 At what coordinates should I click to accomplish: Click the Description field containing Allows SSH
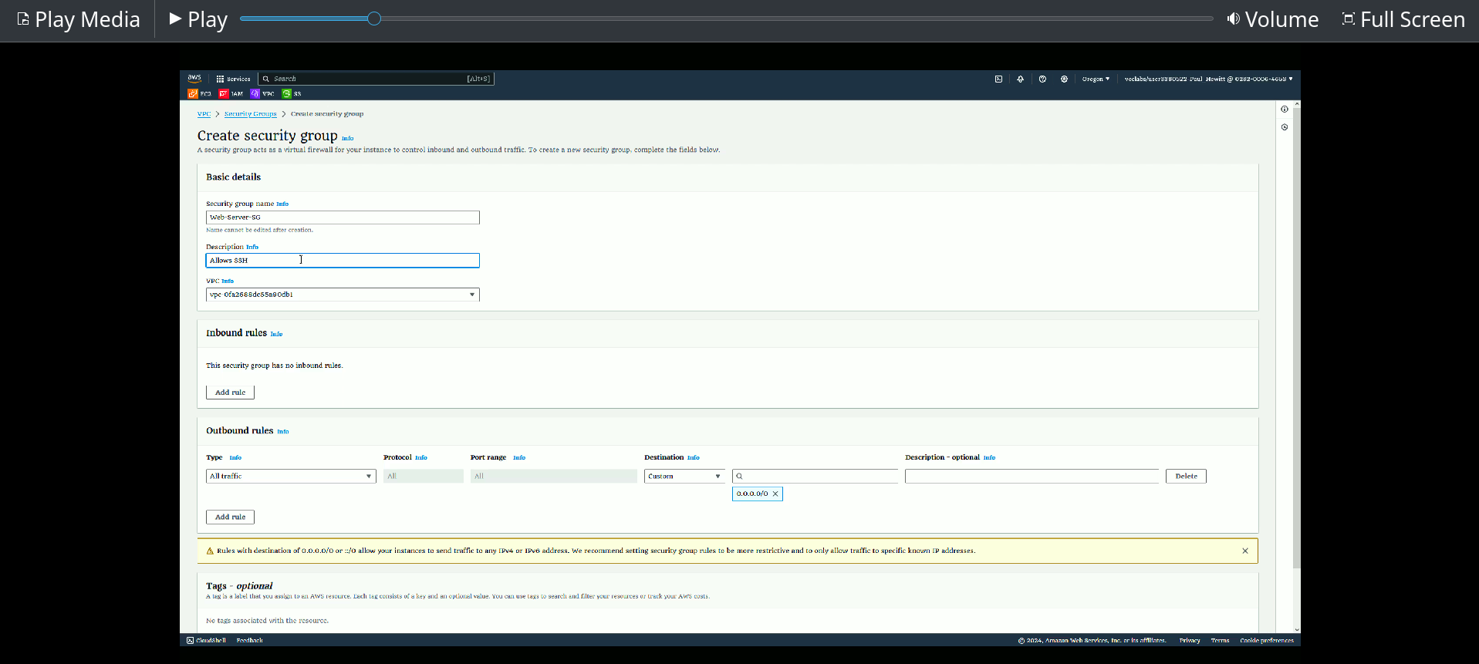(343, 261)
